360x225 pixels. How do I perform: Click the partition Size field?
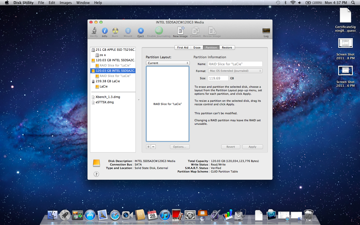218,78
